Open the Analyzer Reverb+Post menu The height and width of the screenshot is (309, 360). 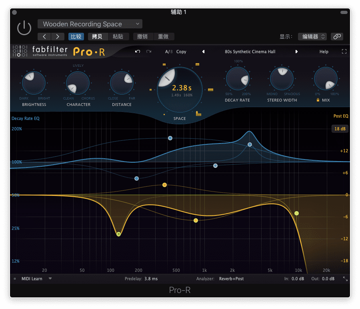[232, 279]
